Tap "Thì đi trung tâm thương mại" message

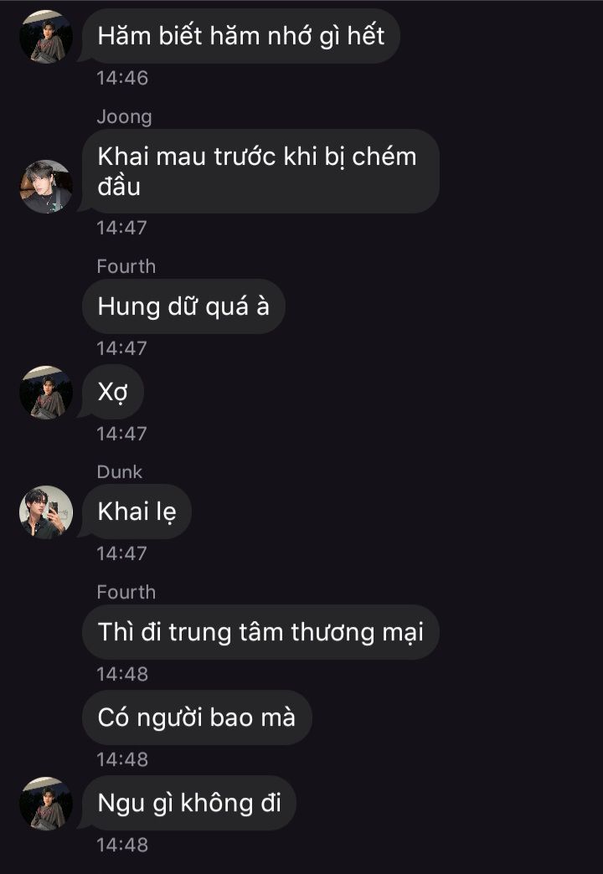click(x=260, y=632)
